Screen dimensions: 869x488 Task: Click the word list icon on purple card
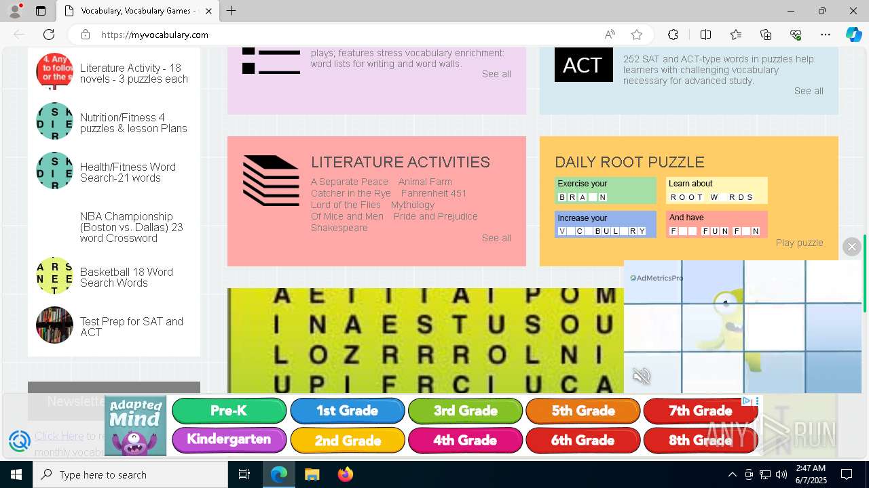[x=271, y=61]
